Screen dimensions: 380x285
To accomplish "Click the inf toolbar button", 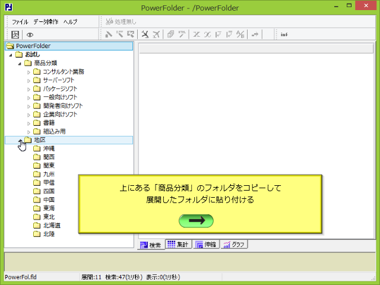I will pyautogui.click(x=284, y=34).
